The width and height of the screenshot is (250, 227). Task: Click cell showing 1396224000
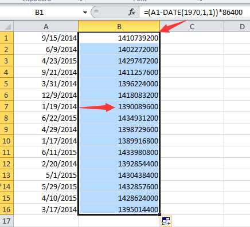[119, 83]
